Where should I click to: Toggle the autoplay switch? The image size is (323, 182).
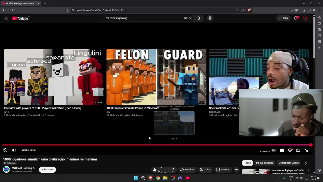click(x=274, y=150)
